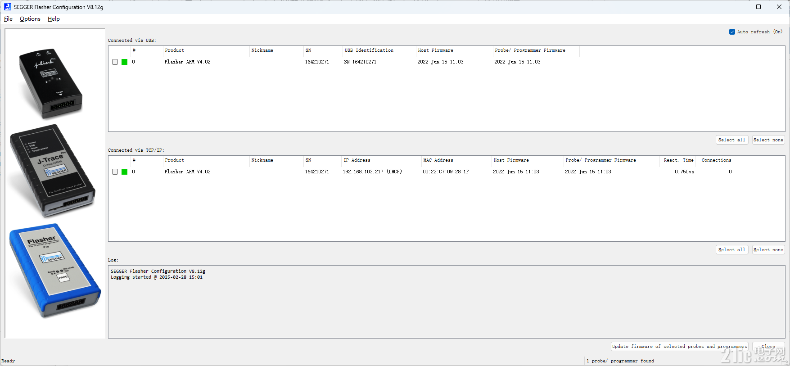The width and height of the screenshot is (790, 366).
Task: Click Host Firmware header in USB table
Action: point(455,50)
